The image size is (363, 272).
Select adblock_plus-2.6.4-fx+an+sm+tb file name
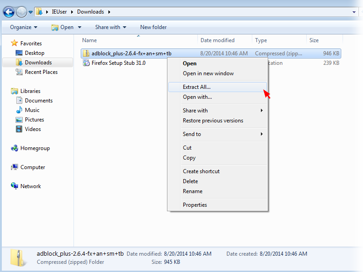click(x=132, y=53)
